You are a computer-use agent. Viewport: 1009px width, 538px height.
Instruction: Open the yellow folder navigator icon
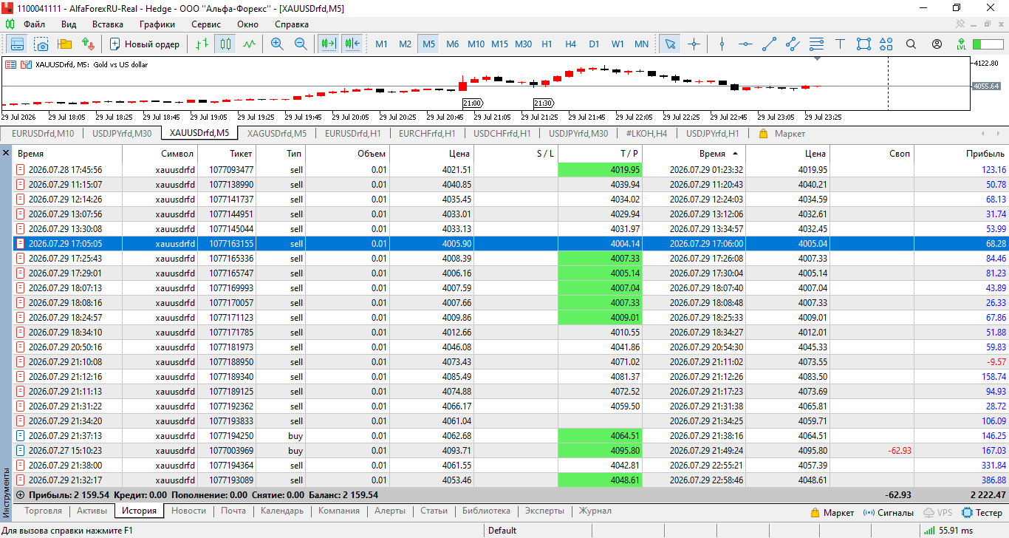tap(65, 44)
